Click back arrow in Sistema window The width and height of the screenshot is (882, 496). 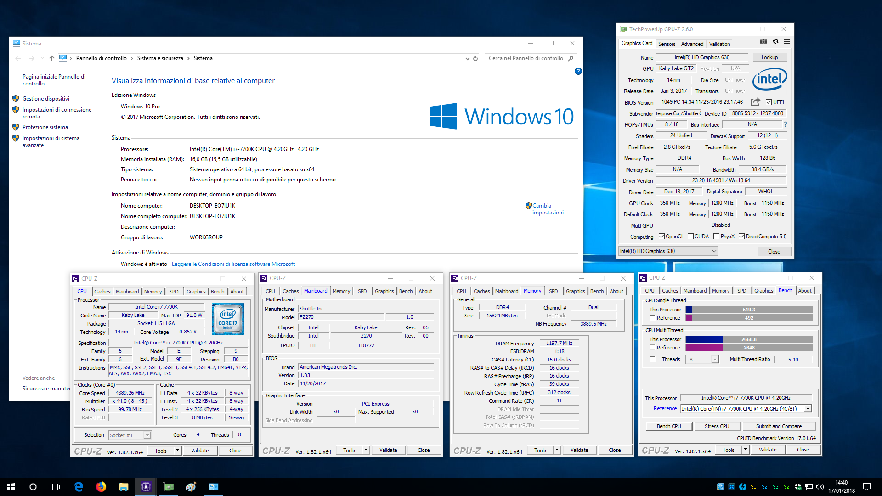coord(18,58)
